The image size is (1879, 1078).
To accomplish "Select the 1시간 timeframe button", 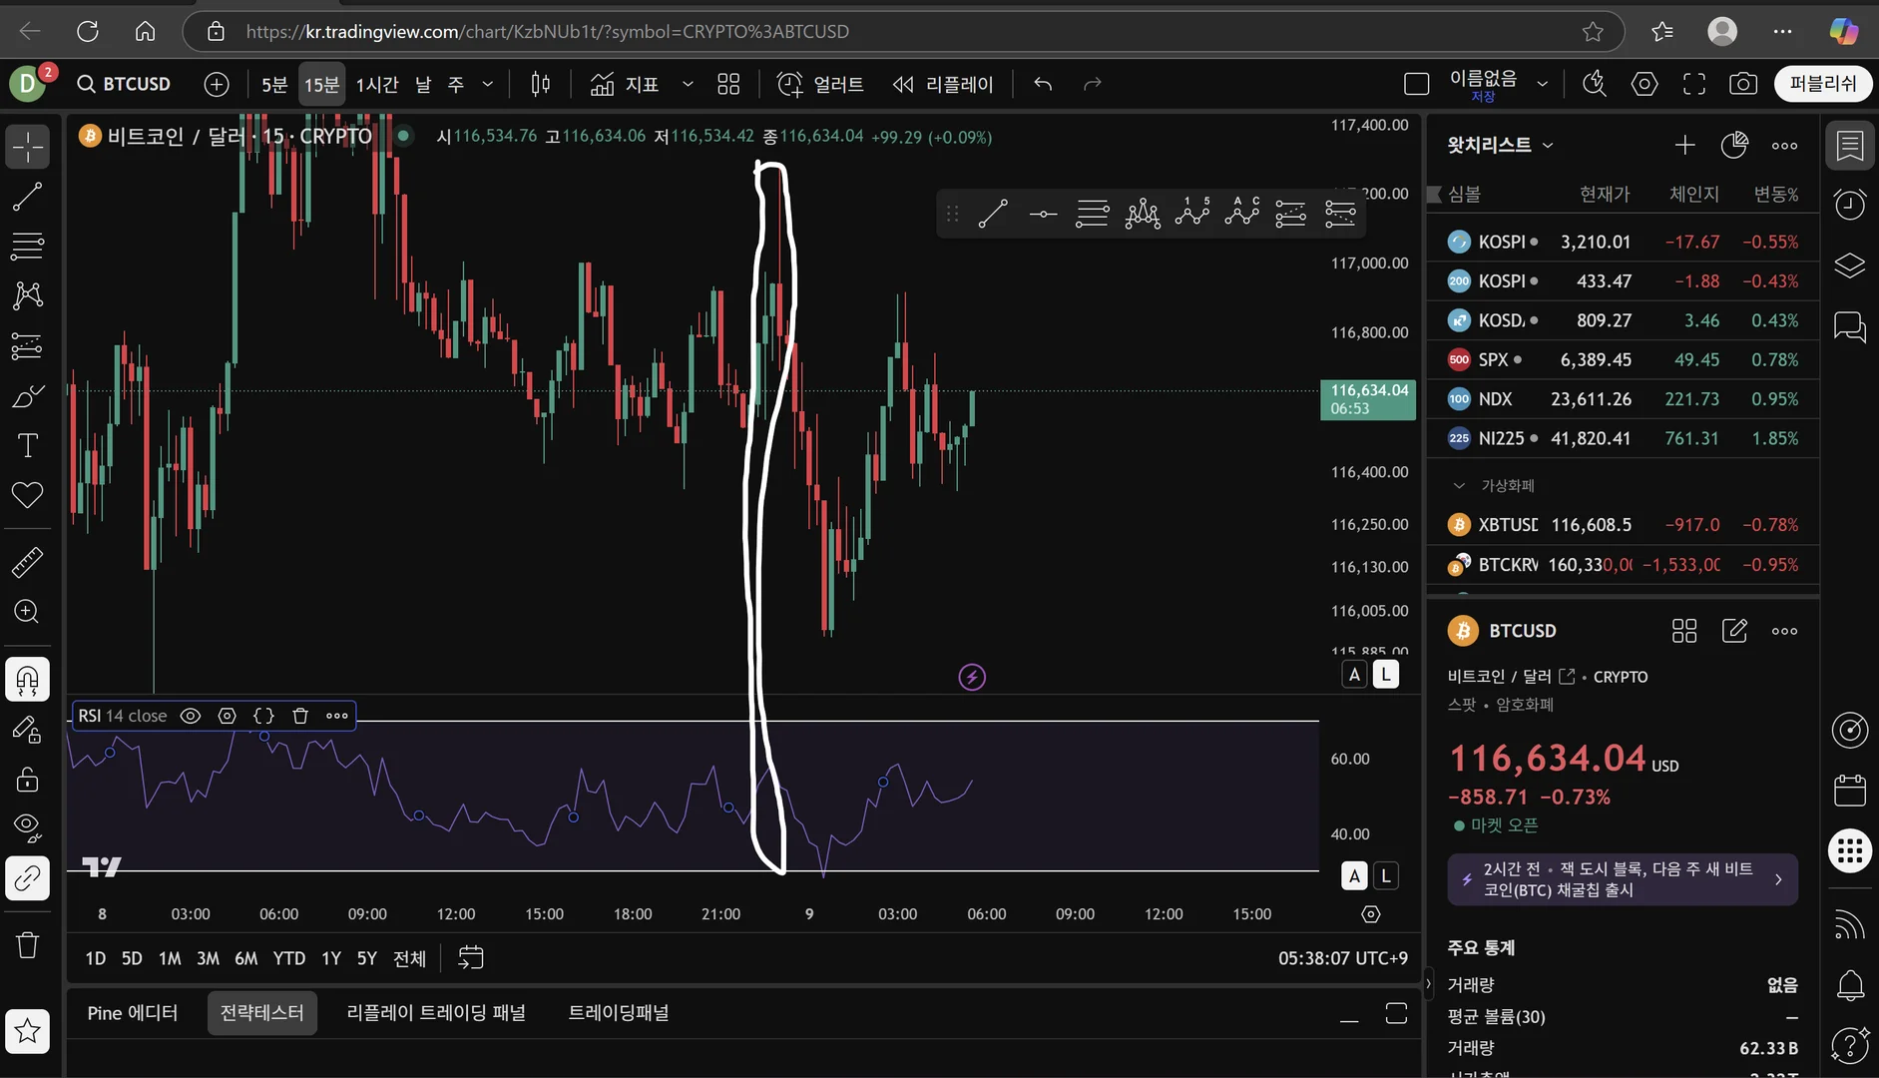I will 376,84.
